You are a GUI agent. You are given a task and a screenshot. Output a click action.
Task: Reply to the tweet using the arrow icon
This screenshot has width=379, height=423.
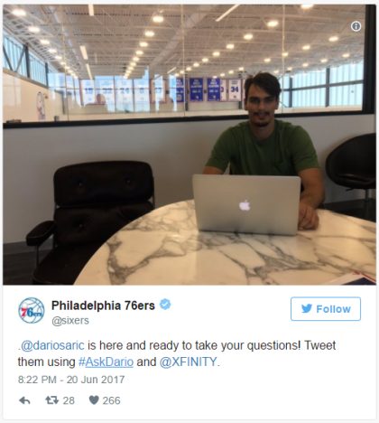(x=24, y=400)
